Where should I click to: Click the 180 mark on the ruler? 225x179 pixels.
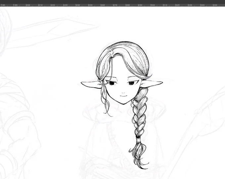(3, 5)
